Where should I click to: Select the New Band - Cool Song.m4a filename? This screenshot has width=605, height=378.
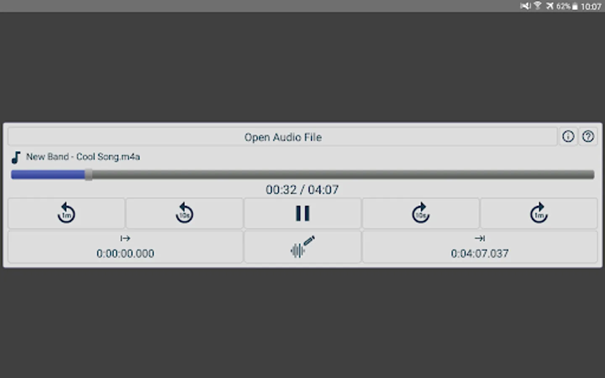pos(83,157)
